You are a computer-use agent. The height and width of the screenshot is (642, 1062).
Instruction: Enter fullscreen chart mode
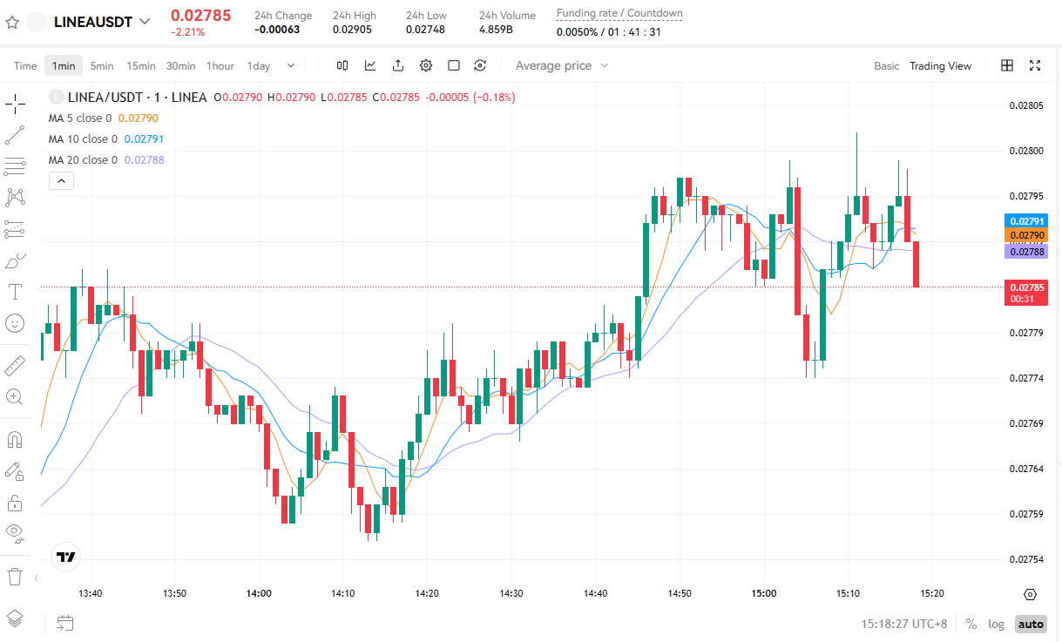tap(1035, 65)
